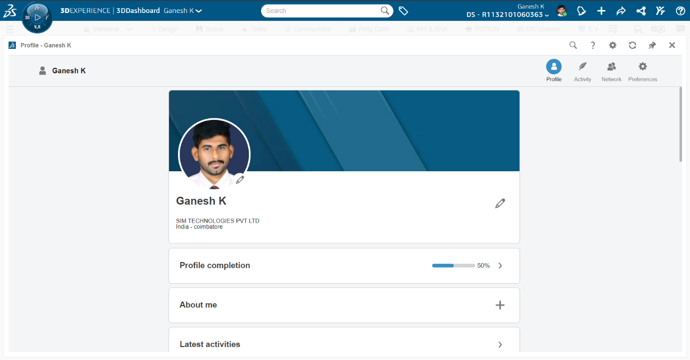Screen dimensions: 690x360
Task: Switch to the DS Updates dashboard tab
Action: pos(538,29)
